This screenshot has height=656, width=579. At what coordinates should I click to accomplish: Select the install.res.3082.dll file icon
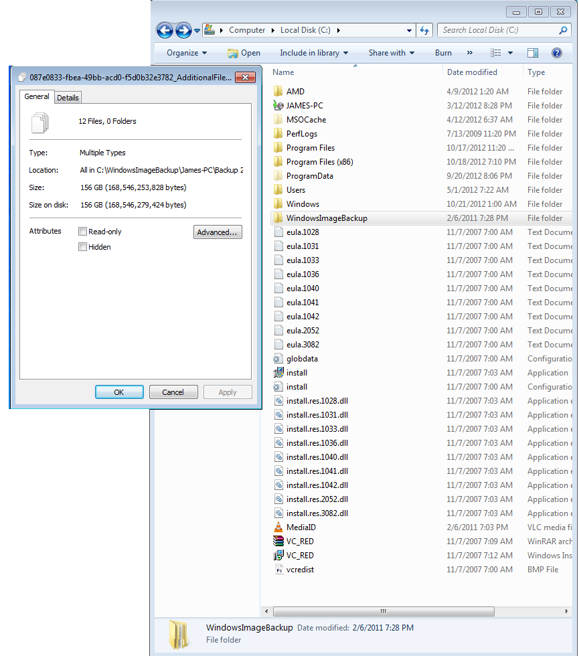click(x=278, y=513)
